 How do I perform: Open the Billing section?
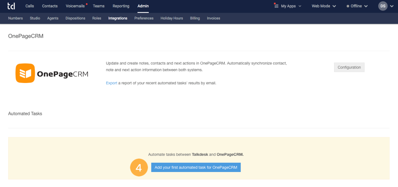click(x=195, y=18)
